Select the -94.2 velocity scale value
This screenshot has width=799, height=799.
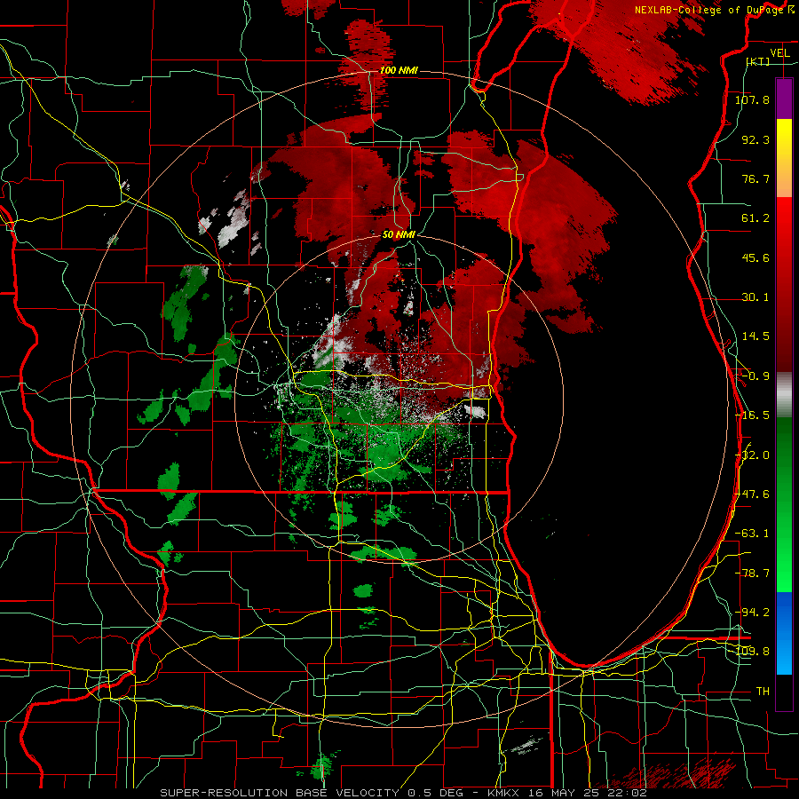tap(752, 613)
